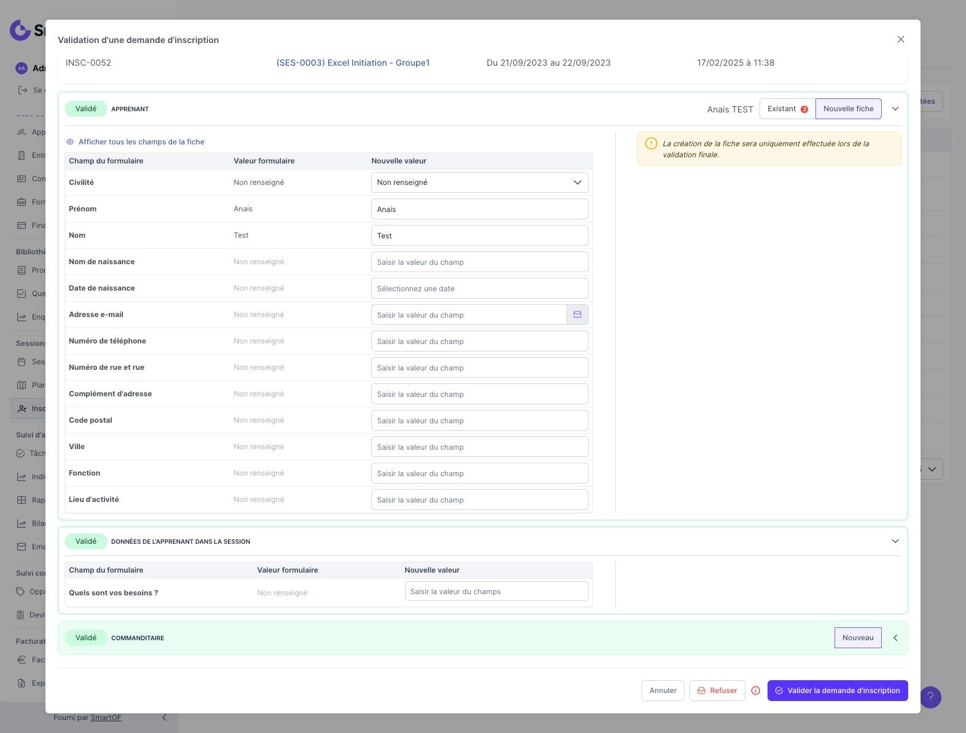Click the Nom de naissance input field
Image resolution: width=966 pixels, height=733 pixels.
[x=479, y=262]
